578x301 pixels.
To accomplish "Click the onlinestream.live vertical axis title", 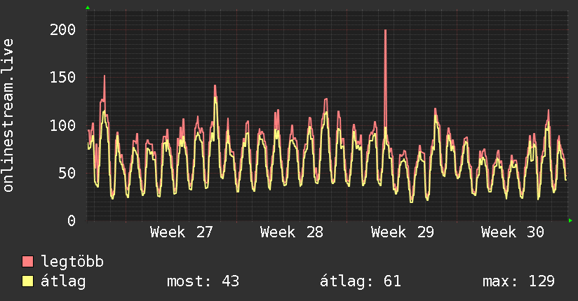I will 8,115.
